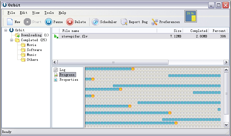This screenshot has width=231, height=136.
Task: Pause the current download
Action: (49, 22)
